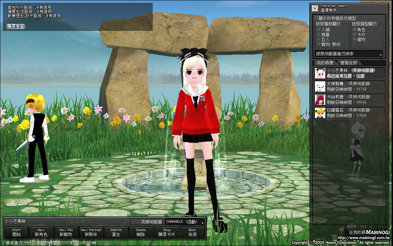
Task: Choose the 卡絲莉雅 red-haired portrait
Action: pyautogui.click(x=320, y=99)
